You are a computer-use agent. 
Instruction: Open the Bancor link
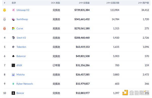[20, 93]
